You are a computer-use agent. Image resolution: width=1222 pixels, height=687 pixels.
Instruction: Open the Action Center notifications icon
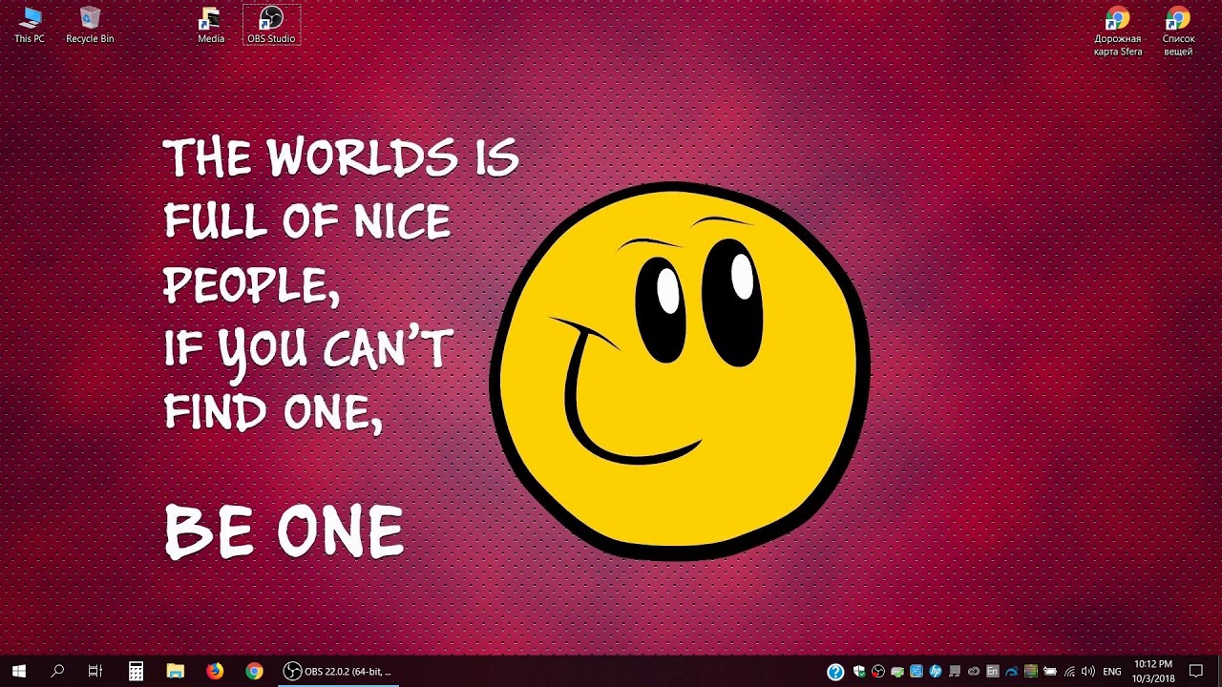pyautogui.click(x=1196, y=672)
